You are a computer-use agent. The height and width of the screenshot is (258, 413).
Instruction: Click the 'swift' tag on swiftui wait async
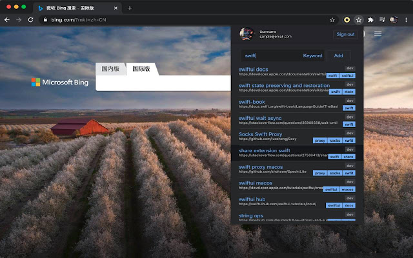pos(348,124)
